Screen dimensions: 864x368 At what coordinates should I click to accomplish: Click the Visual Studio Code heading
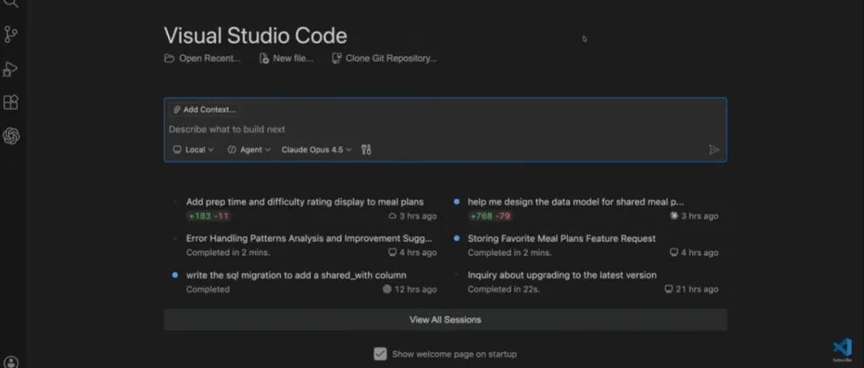click(256, 36)
